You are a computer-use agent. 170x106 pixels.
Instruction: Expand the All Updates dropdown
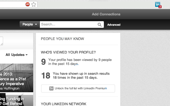click(x=17, y=55)
